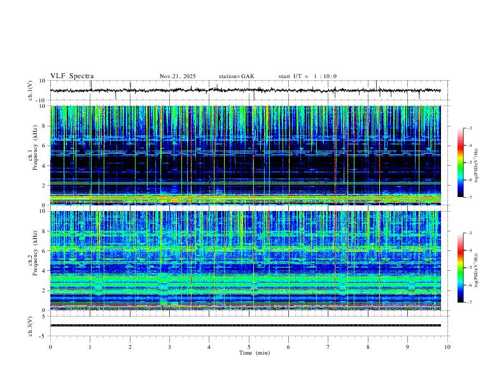The width and height of the screenshot is (504, 389).
Task: Select the date "Nov.21, 2025"
Action: click(x=178, y=76)
